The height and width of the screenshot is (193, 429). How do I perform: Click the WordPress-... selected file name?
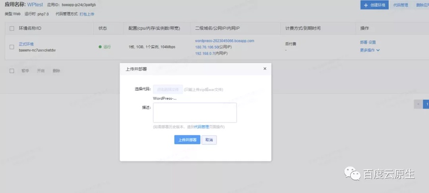click(165, 98)
